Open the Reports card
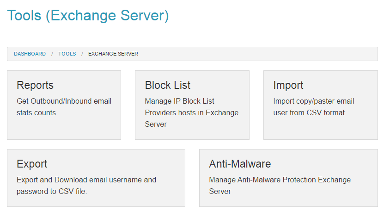The width and height of the screenshot is (390, 218). coord(64,105)
